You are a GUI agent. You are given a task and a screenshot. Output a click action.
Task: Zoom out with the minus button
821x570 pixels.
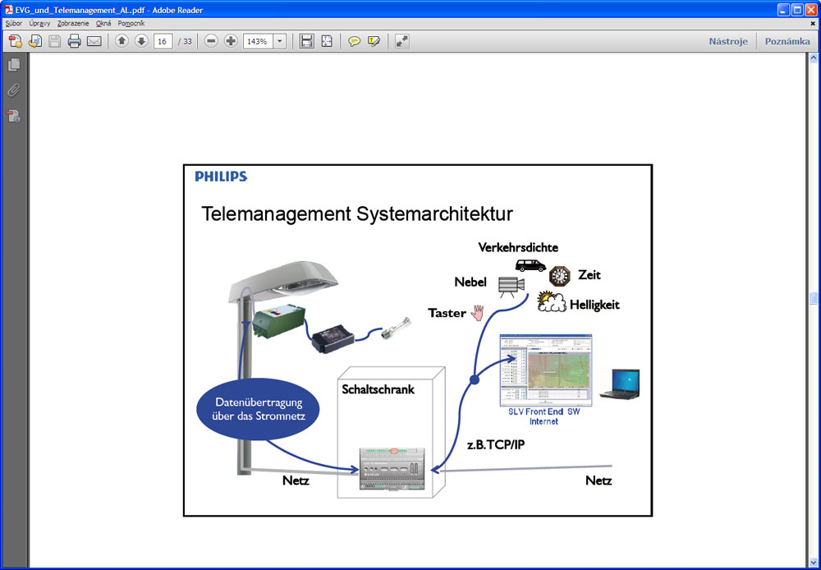(211, 41)
